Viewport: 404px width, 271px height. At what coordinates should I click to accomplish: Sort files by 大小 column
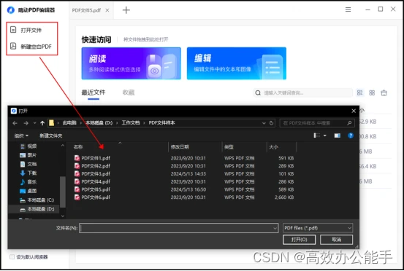point(273,147)
